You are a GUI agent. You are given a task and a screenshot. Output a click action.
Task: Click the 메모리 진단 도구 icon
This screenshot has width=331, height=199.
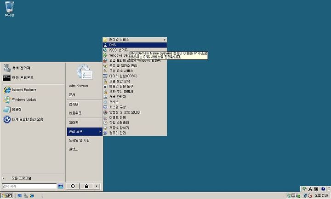pos(105,86)
